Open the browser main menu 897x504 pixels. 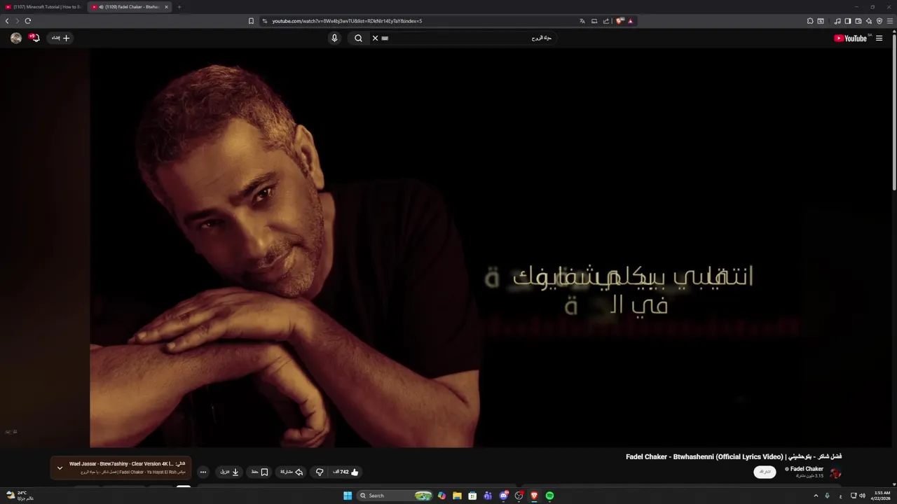[x=890, y=21]
